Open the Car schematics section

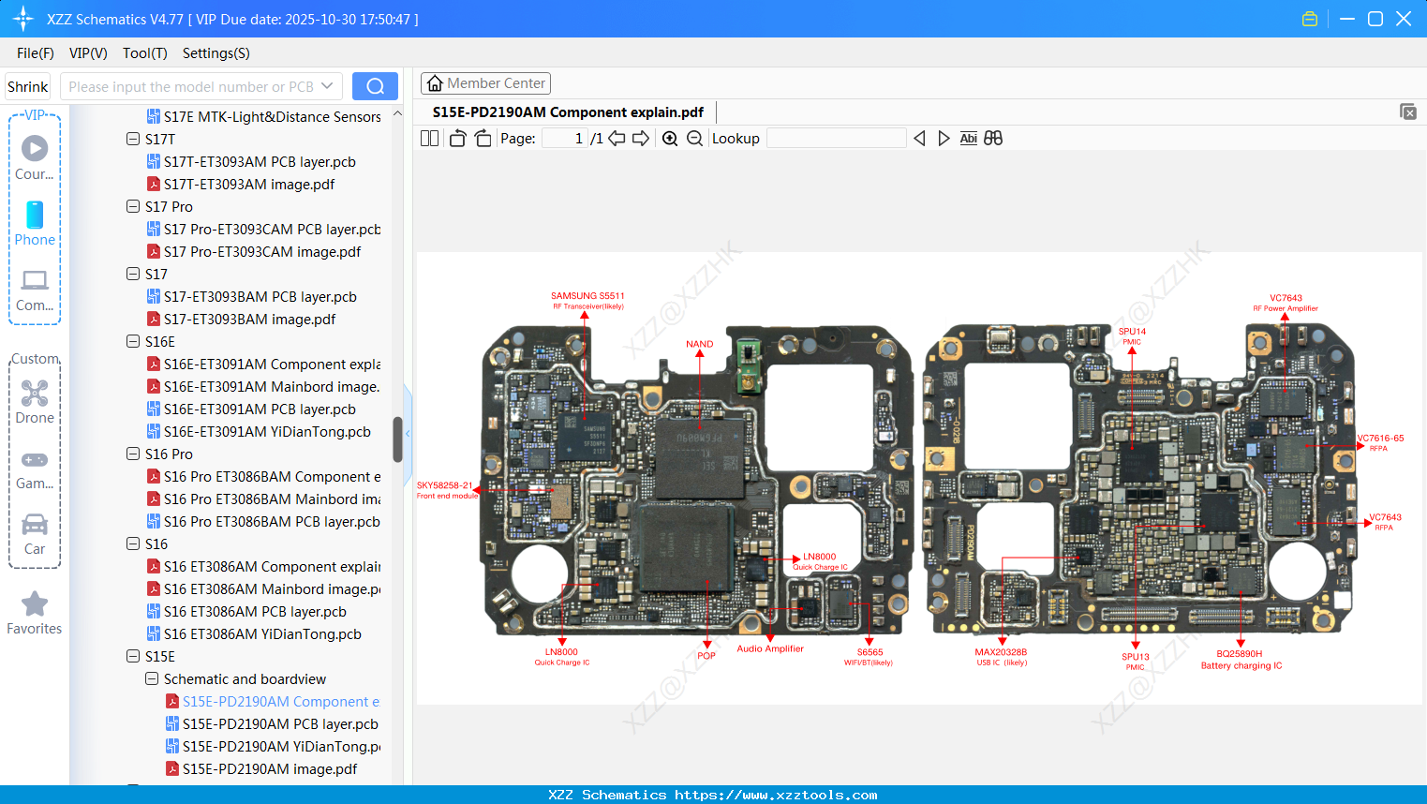point(34,532)
